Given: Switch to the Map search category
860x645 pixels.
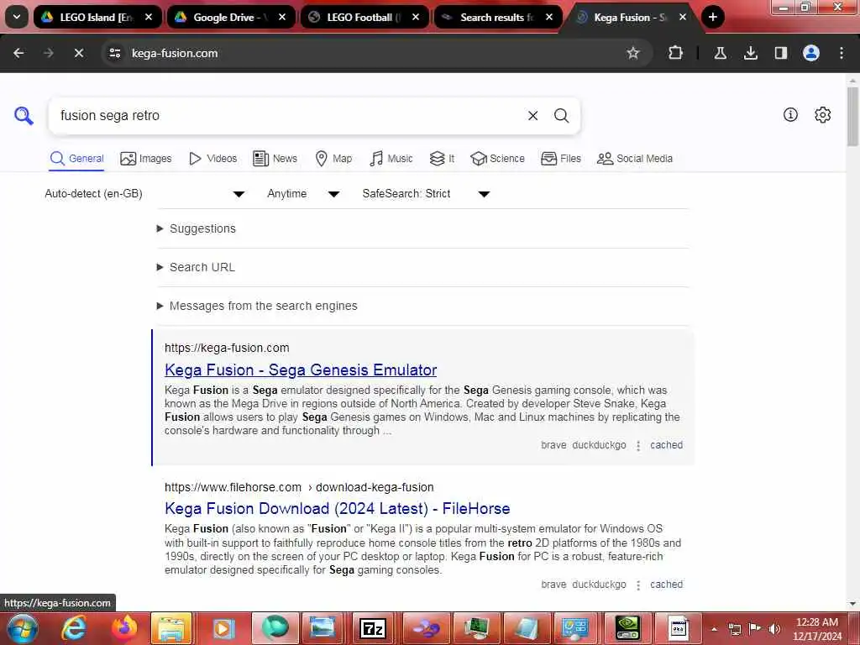Looking at the screenshot, I should tap(333, 159).
